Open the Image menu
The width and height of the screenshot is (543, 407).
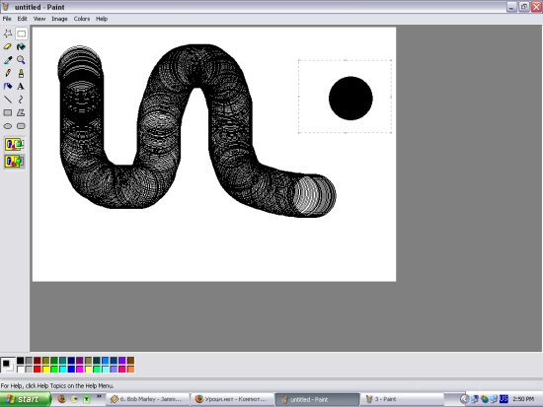[59, 19]
